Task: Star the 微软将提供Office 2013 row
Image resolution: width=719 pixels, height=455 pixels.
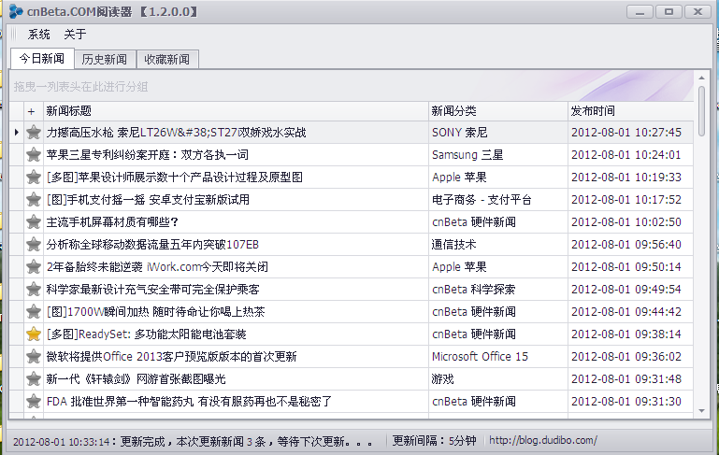Action: pos(34,357)
